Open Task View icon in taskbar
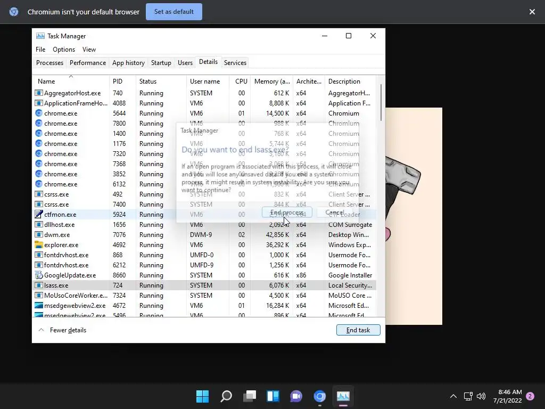The height and width of the screenshot is (409, 545). pyautogui.click(x=250, y=396)
